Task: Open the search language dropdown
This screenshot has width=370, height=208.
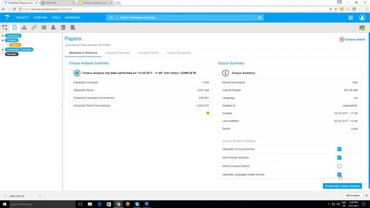Action: click(x=113, y=18)
